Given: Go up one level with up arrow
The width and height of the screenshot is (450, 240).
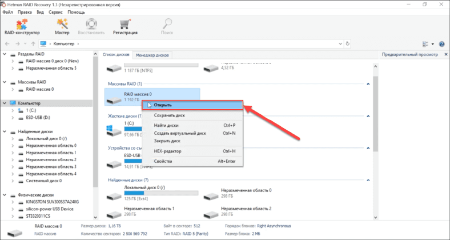Looking at the screenshot, I should pos(33,43).
